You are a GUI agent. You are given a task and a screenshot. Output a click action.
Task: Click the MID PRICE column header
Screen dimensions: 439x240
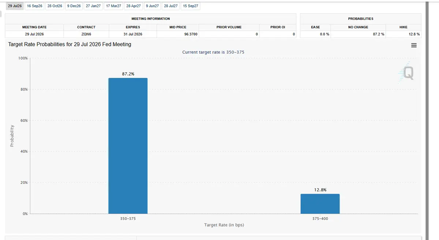178,27
